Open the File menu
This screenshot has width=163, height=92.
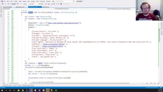click(5, 1)
